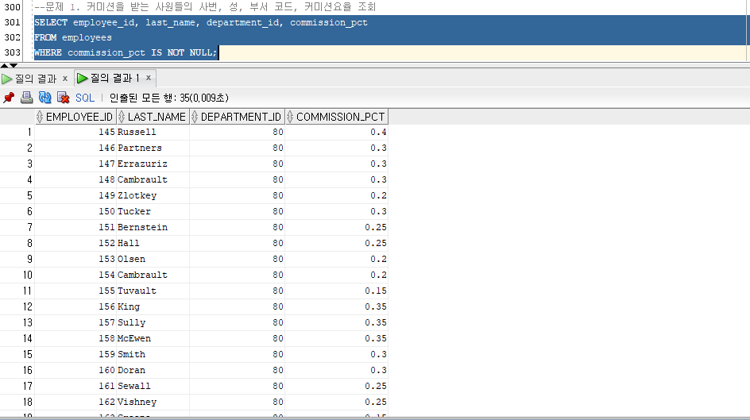
Task: Click row number 1 header
Action: pyautogui.click(x=17, y=132)
